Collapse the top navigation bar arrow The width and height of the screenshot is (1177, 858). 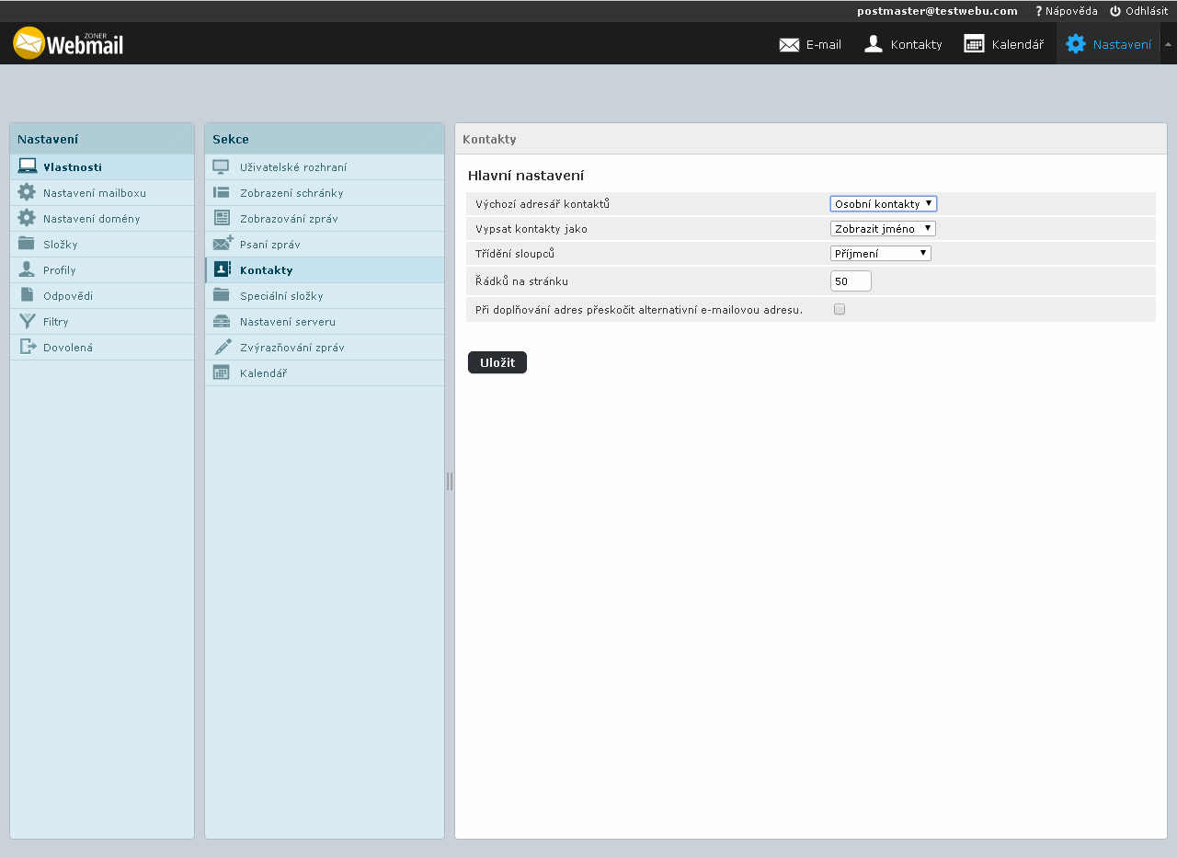1168,44
